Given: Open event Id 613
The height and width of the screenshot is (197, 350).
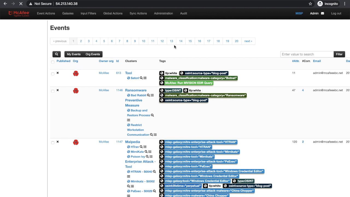Looking at the screenshot, I should (118, 73).
